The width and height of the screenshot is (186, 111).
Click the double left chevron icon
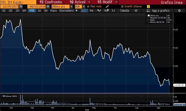(x=136, y=11)
